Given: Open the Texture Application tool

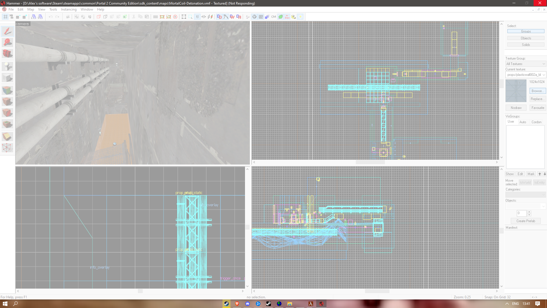Looking at the screenshot, I should pyautogui.click(x=7, y=90).
